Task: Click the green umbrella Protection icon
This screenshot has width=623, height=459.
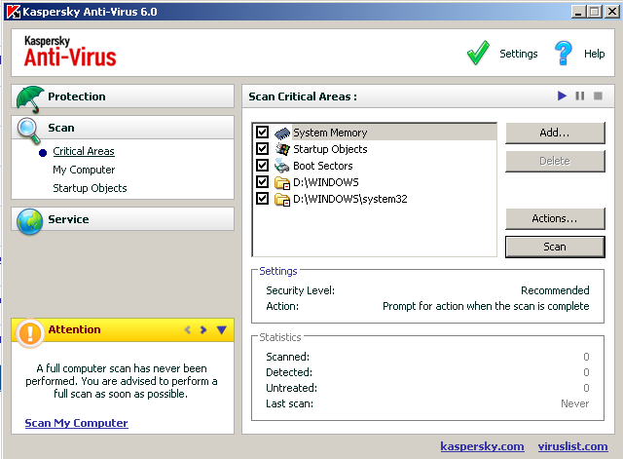Action: coord(29,99)
